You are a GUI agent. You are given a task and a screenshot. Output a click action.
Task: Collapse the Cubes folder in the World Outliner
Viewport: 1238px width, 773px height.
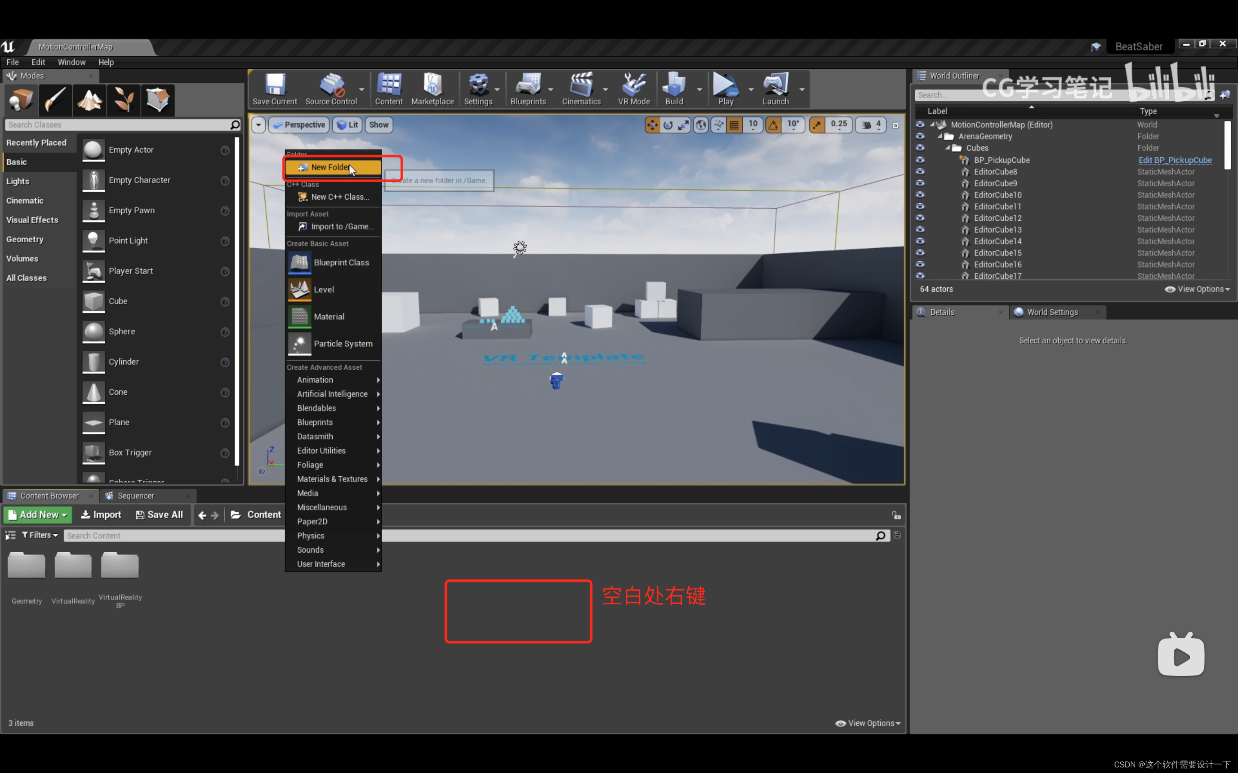pyautogui.click(x=947, y=148)
